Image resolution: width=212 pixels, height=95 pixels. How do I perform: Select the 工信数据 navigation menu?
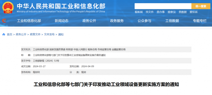(172, 21)
